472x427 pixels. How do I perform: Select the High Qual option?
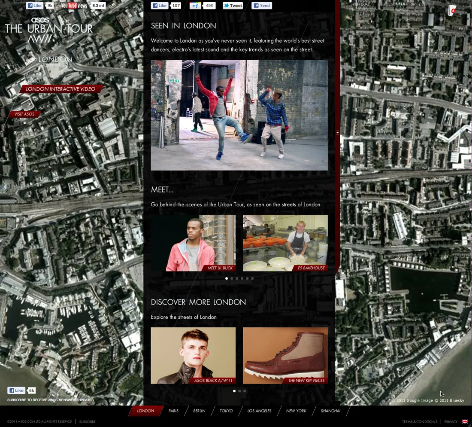tap(360, 4)
